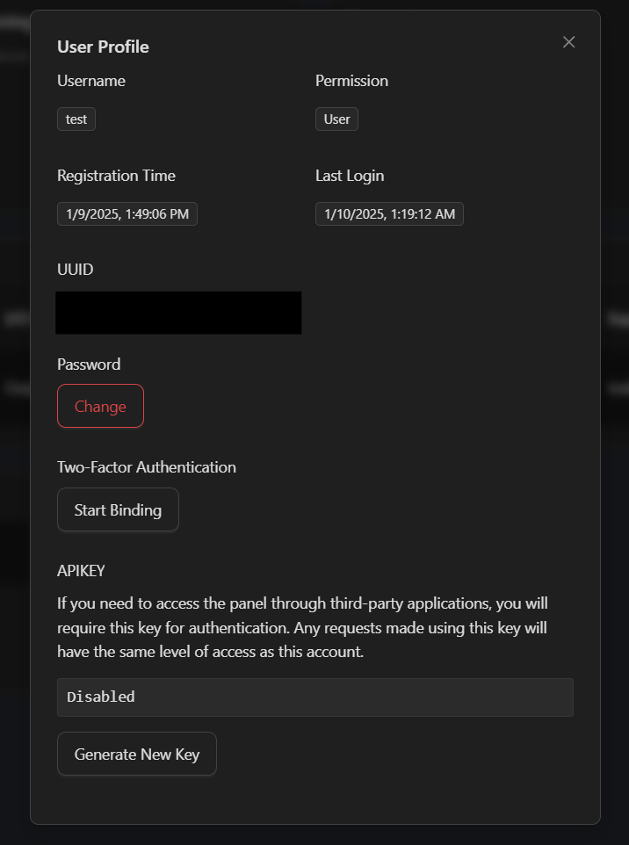
Task: Click the UUID label
Action: (x=75, y=270)
